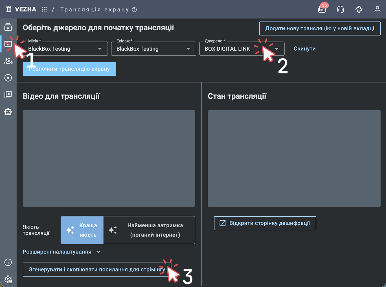This screenshot has width=386, height=287.
Task: Open help for Трансляція екрану
Action: (x=135, y=10)
